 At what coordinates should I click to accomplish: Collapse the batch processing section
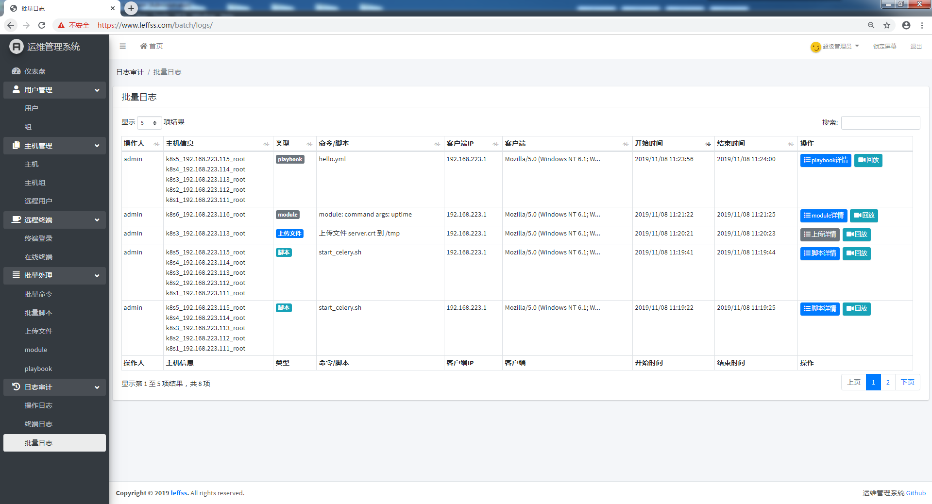[54, 275]
